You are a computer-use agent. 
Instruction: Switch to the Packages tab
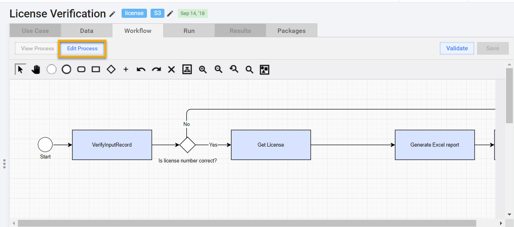(x=292, y=31)
